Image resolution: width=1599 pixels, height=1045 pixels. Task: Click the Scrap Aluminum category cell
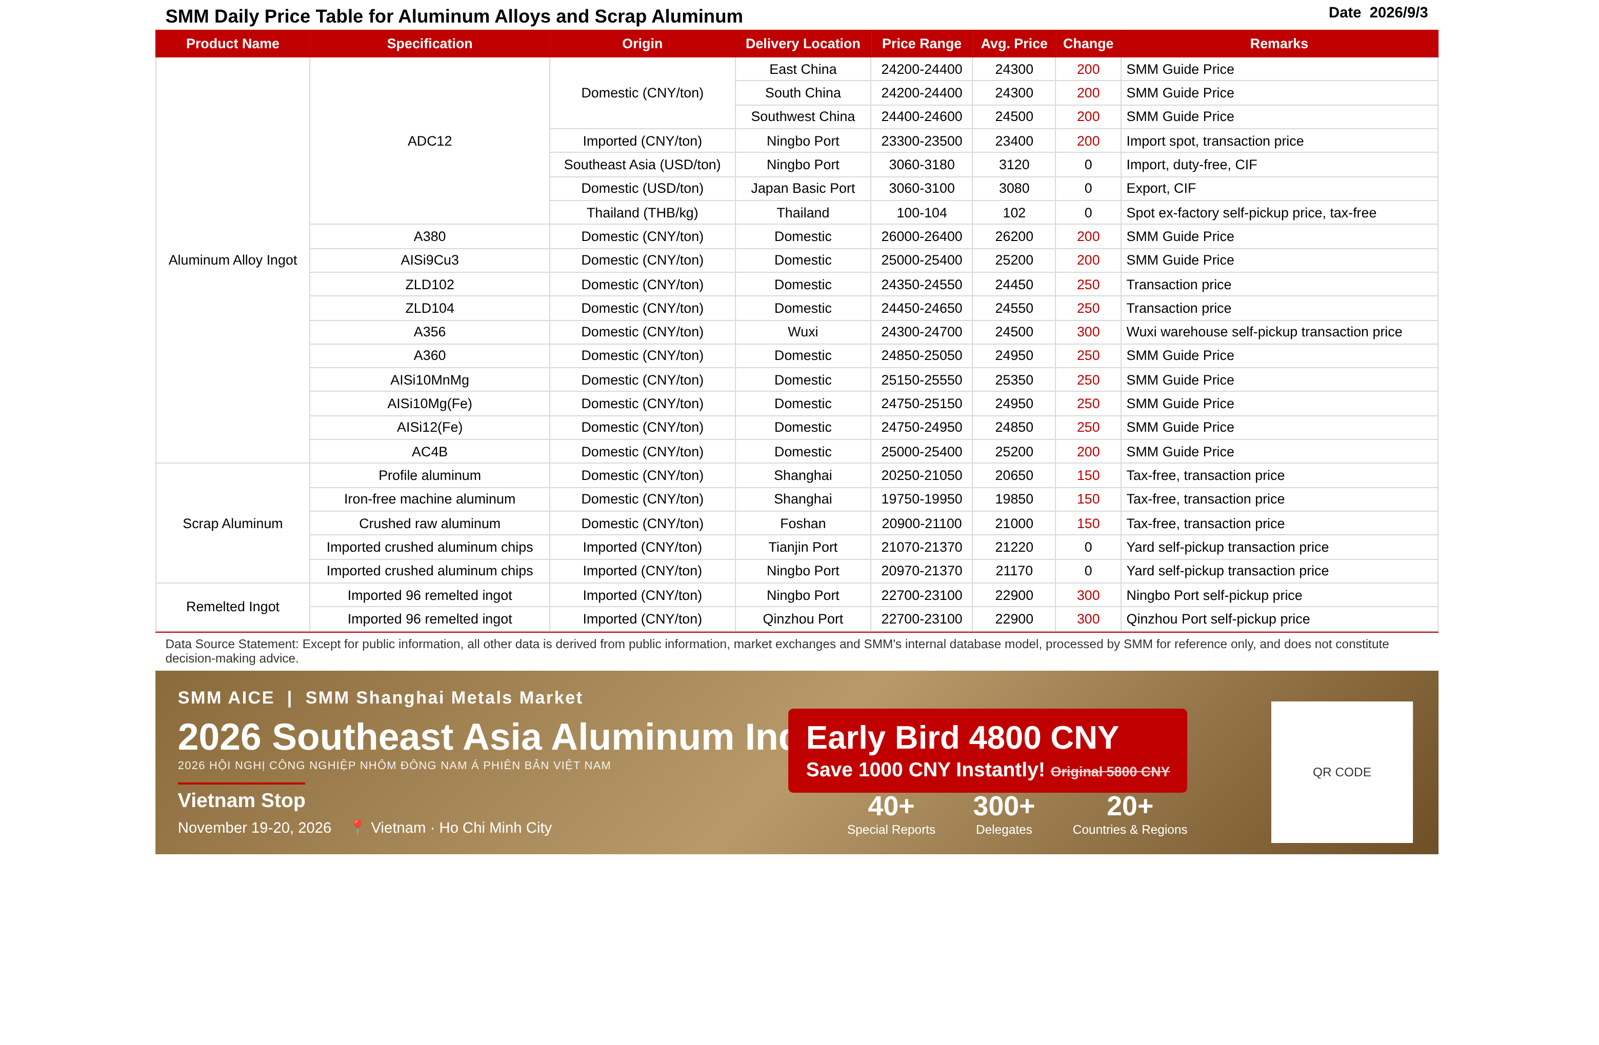coord(232,523)
